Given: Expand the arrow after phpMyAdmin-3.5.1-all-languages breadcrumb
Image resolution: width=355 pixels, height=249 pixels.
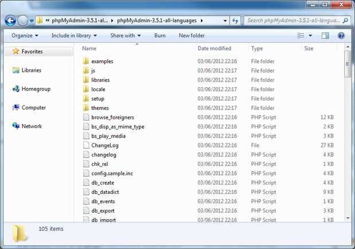Looking at the screenshot, I should (202, 21).
